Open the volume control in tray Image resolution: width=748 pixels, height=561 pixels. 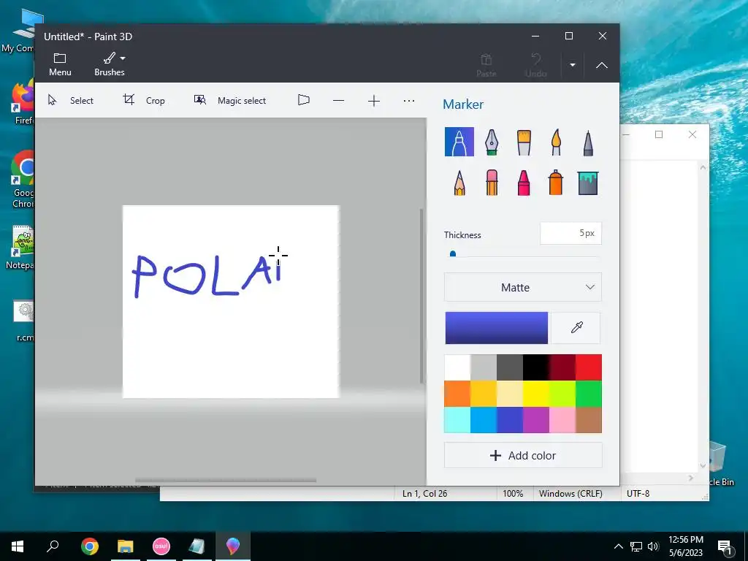653,546
